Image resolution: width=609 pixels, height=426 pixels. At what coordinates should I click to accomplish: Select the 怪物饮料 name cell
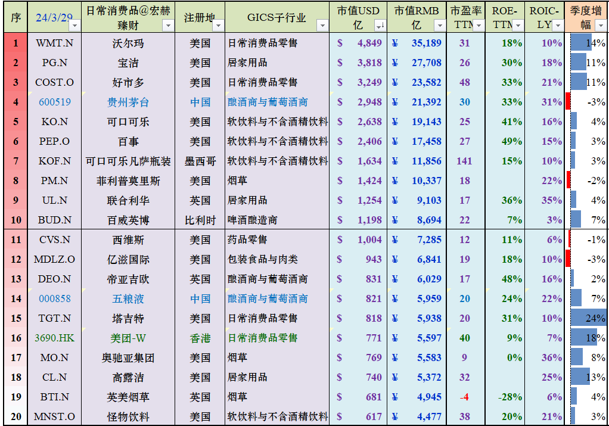coord(128,416)
